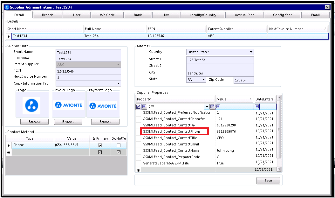This screenshot has width=335, height=198.
Task: Select the Payment Logo Avionté image
Action: point(103,105)
